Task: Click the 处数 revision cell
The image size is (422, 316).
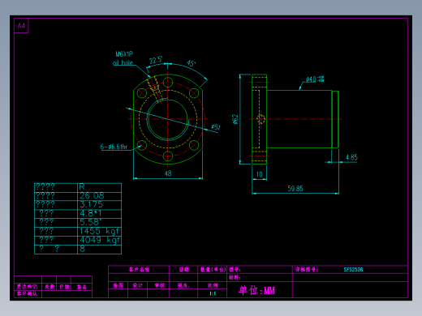Action: click(x=50, y=287)
